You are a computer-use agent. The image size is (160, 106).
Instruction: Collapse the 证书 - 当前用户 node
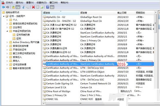(x=4, y=16)
